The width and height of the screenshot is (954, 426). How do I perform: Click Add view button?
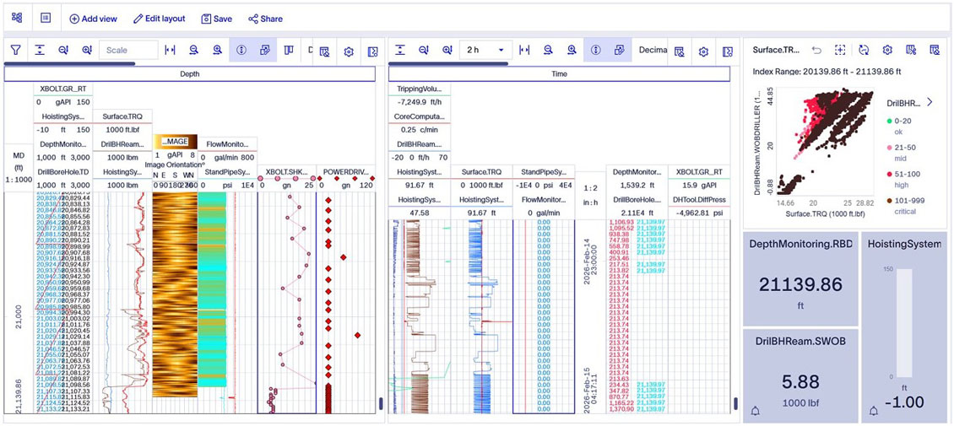tap(93, 19)
